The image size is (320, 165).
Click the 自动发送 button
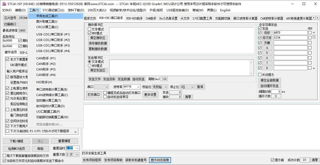pos(139,79)
